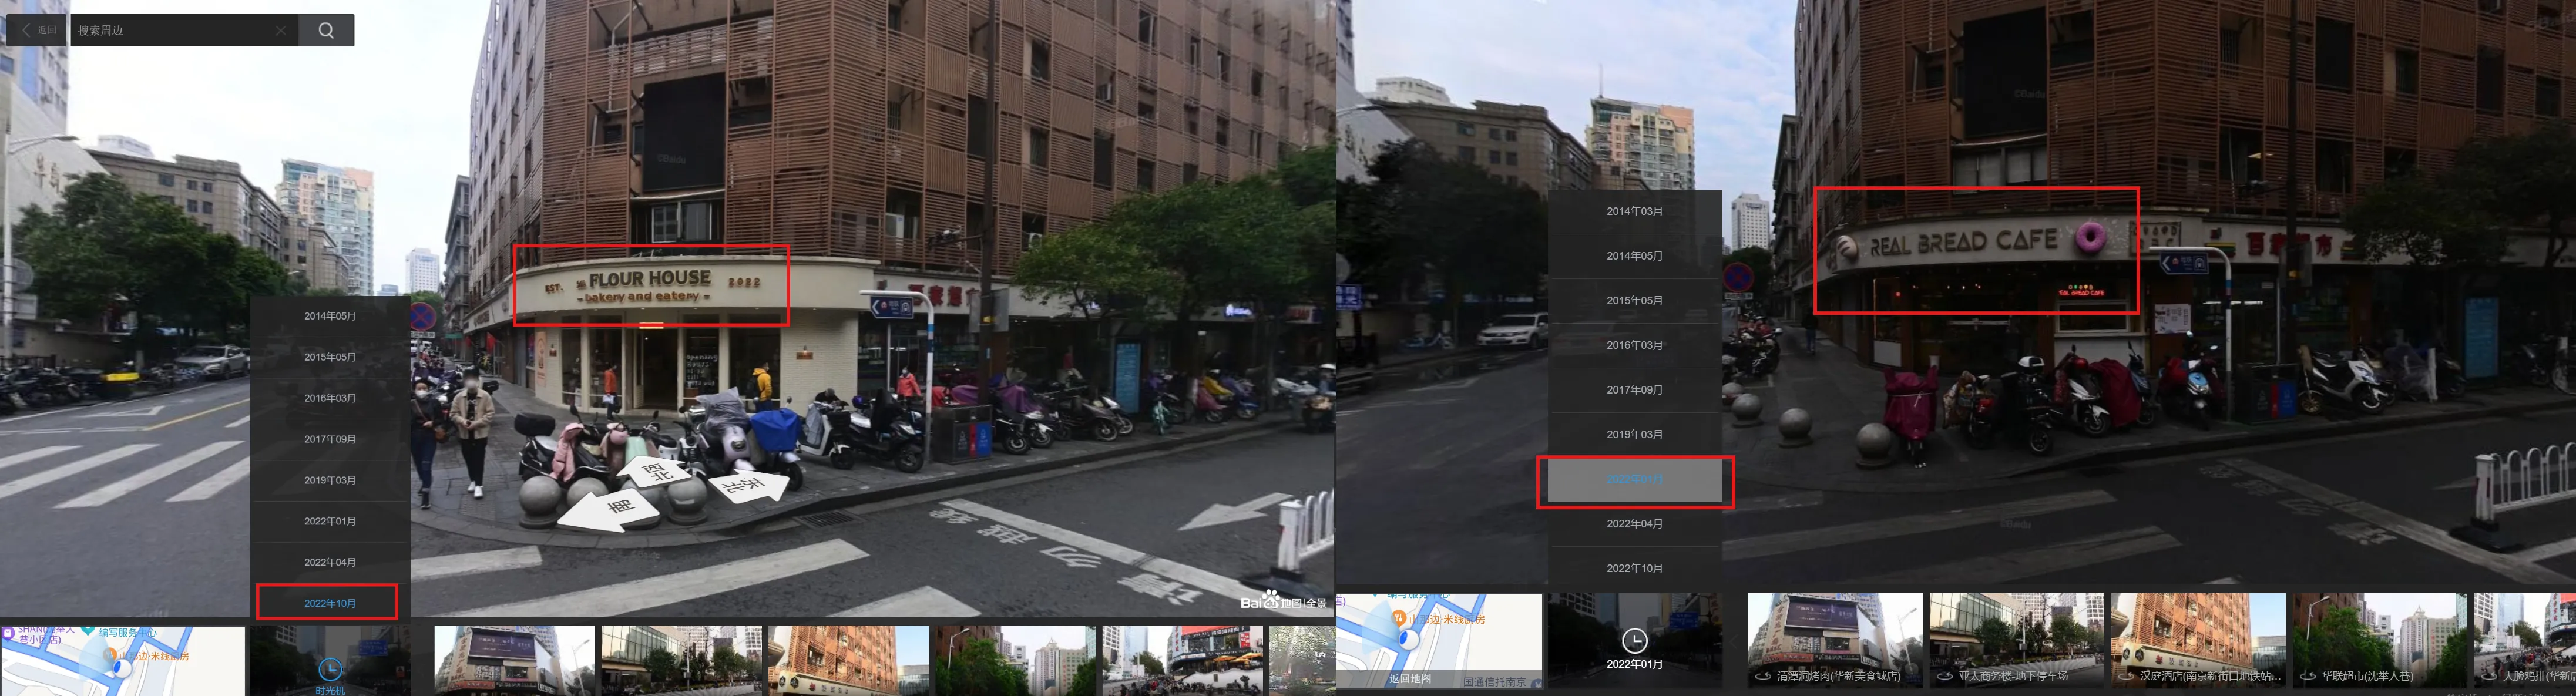
Task: Select 2022年01月 in the left panorama timeline
Action: (x=330, y=521)
